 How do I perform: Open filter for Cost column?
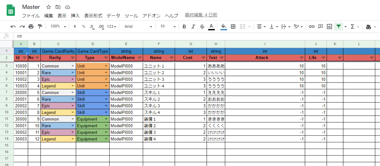[203, 58]
